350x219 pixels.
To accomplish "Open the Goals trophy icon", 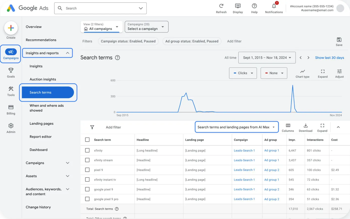I will pyautogui.click(x=11, y=70).
